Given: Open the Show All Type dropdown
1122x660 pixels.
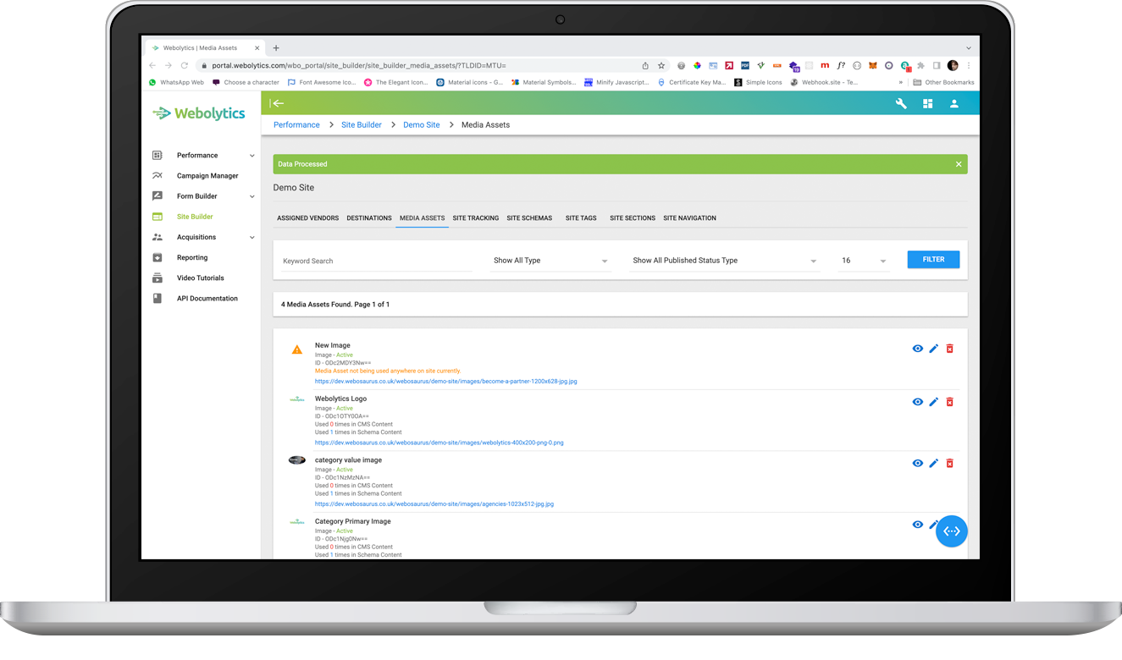Looking at the screenshot, I should tap(550, 261).
